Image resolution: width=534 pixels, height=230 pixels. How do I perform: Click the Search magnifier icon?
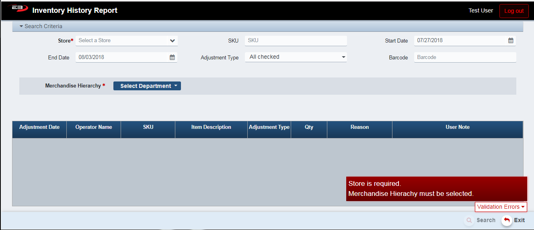469,220
